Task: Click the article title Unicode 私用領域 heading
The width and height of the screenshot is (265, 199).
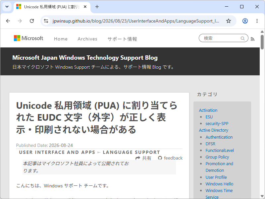Action: coord(96,117)
